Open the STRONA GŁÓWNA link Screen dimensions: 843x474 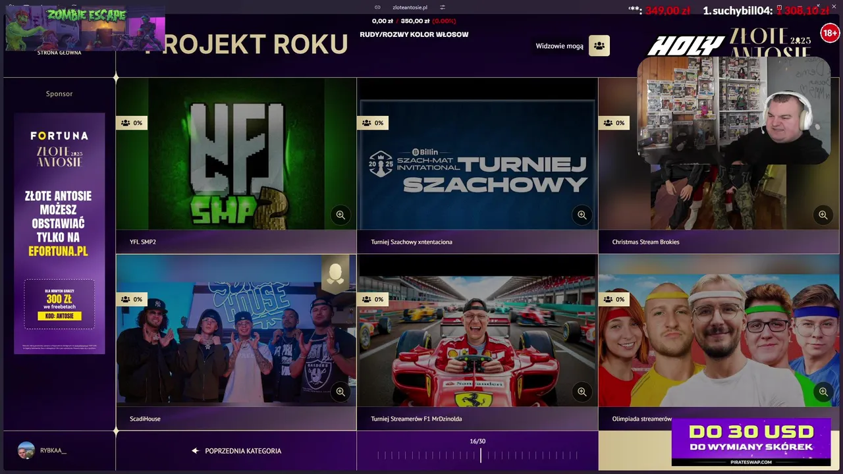point(59,53)
